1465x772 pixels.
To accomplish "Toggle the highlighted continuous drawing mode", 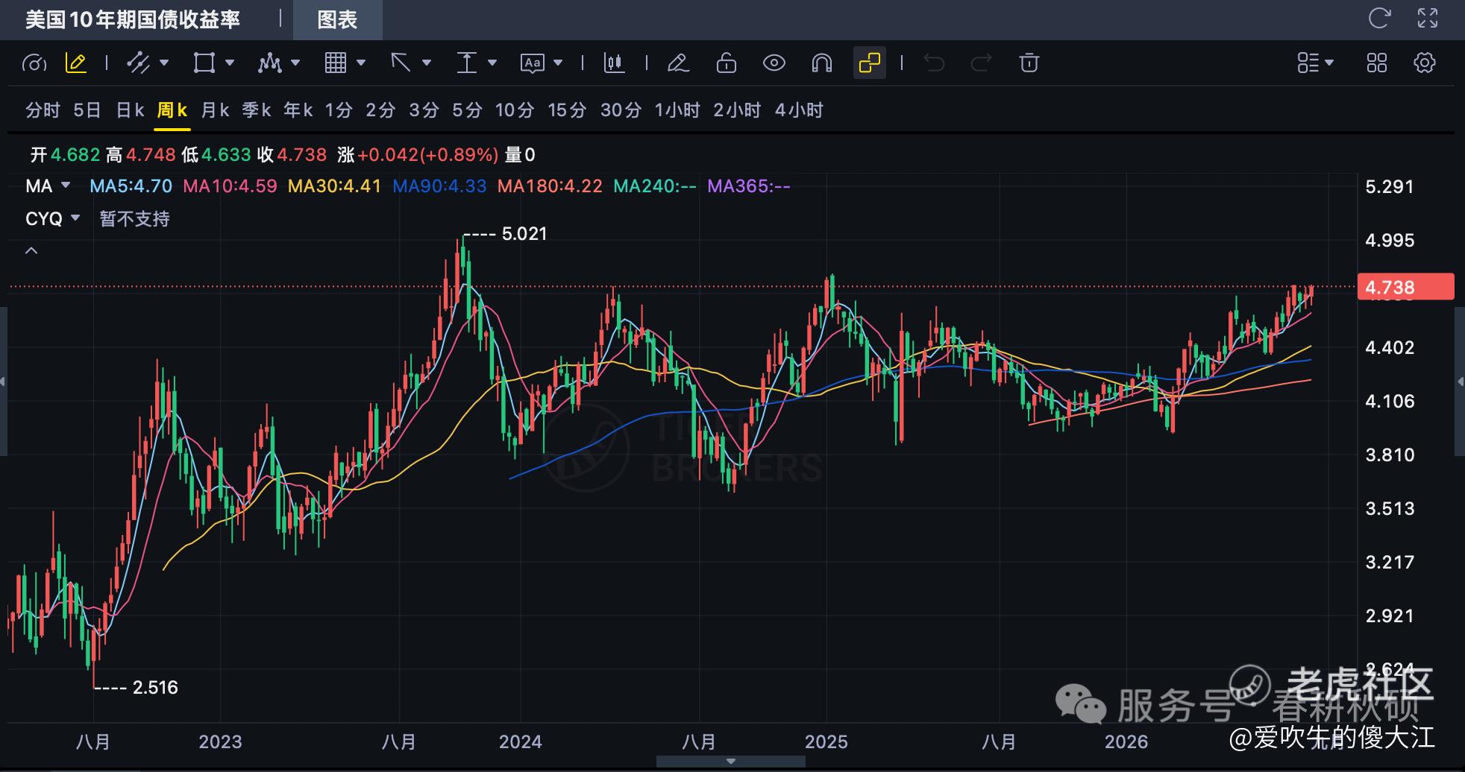I will tap(870, 63).
